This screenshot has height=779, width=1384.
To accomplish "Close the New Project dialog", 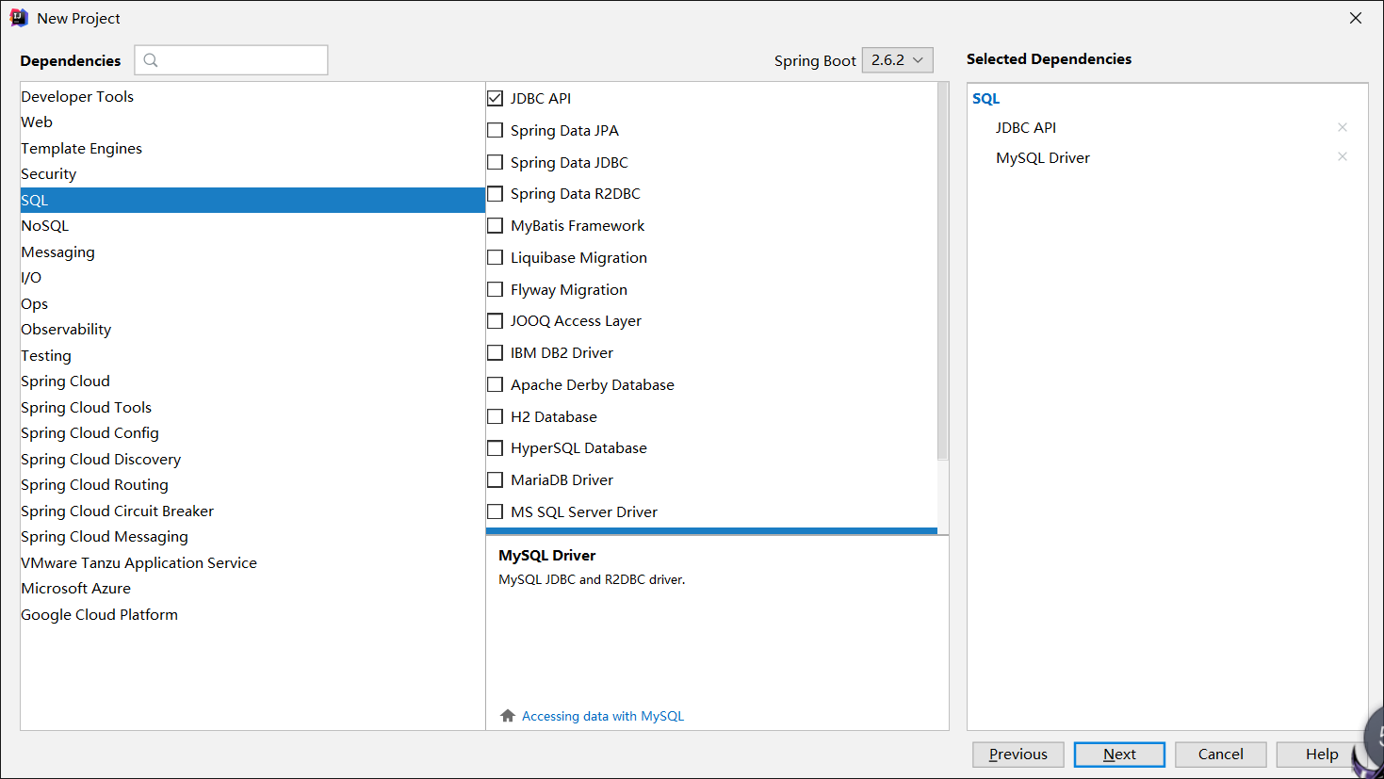I will (x=1356, y=18).
